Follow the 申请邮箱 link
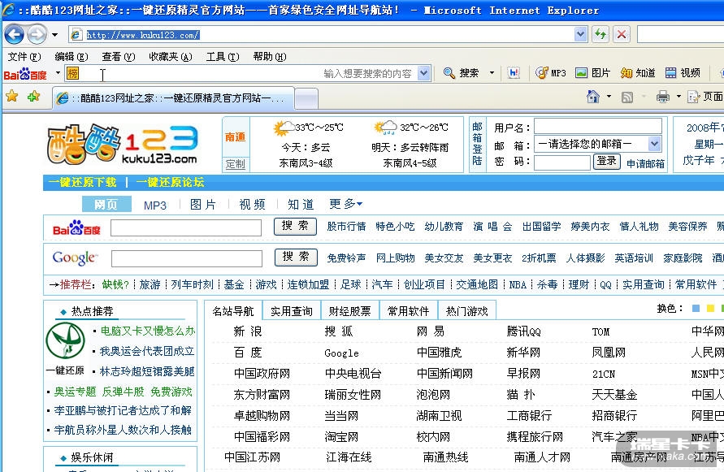Image resolution: width=724 pixels, height=472 pixels. 645,163
